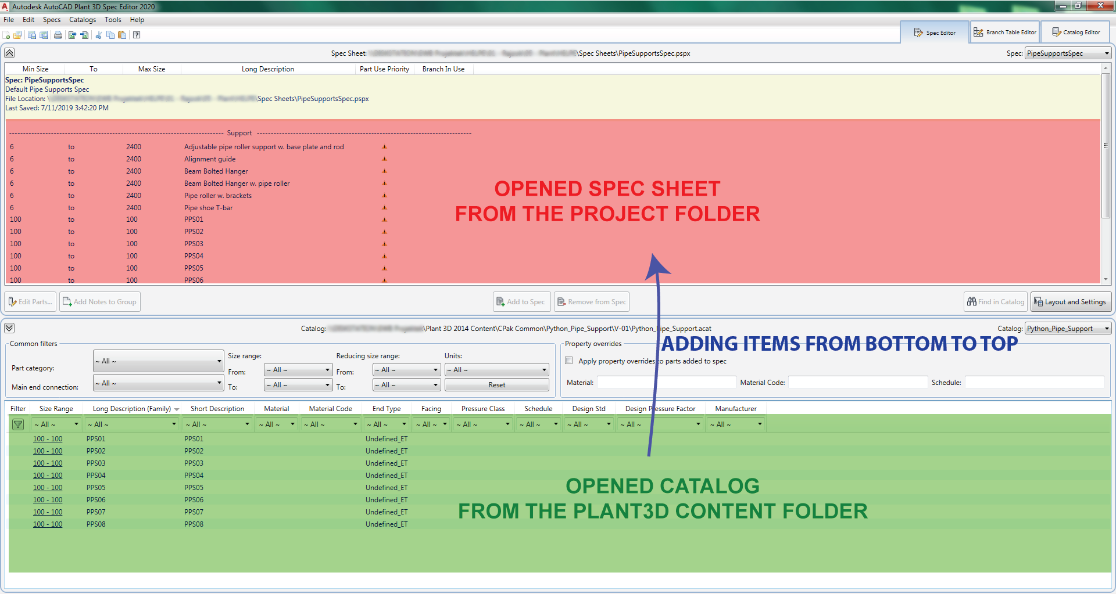Click the 100 - 100 link for PPS08
This screenshot has width=1116, height=594.
pos(48,524)
